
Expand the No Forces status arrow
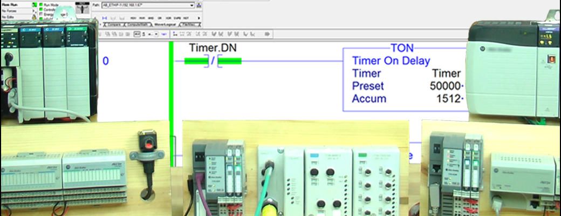[35, 10]
